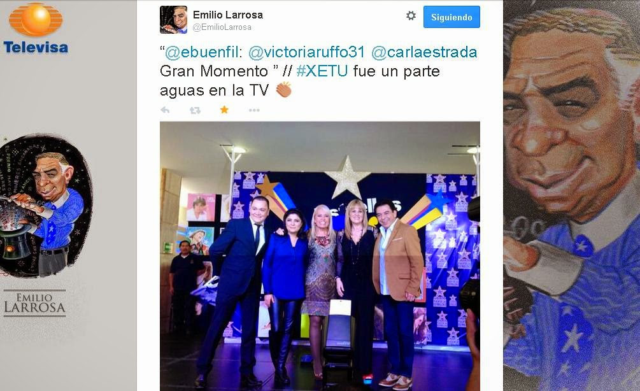Toggle the Siguiendo follow button

[452, 17]
